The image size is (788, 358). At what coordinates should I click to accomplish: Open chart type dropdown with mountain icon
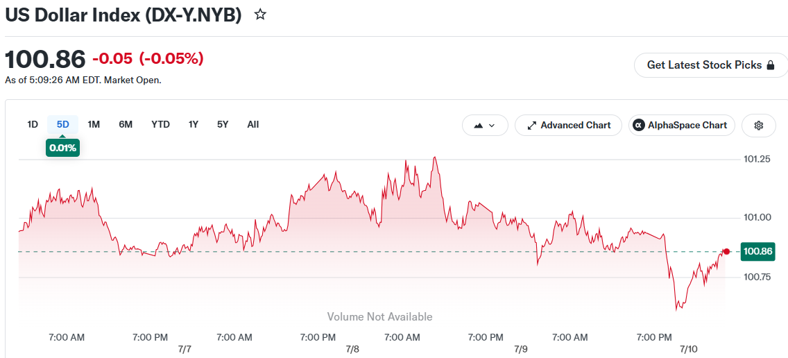(485, 125)
